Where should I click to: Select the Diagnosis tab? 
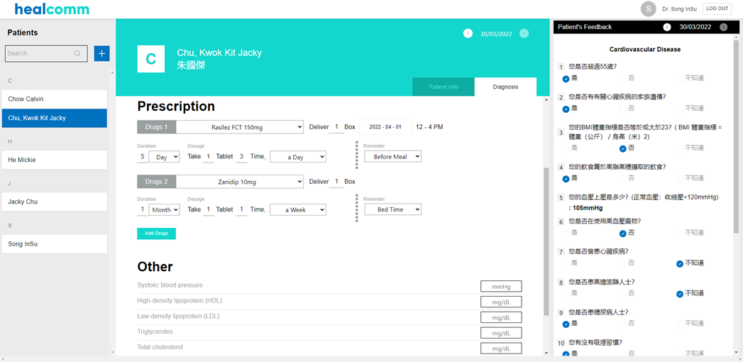pos(505,87)
